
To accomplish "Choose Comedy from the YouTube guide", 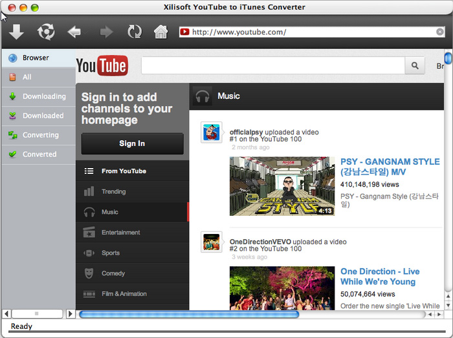I will click(113, 273).
